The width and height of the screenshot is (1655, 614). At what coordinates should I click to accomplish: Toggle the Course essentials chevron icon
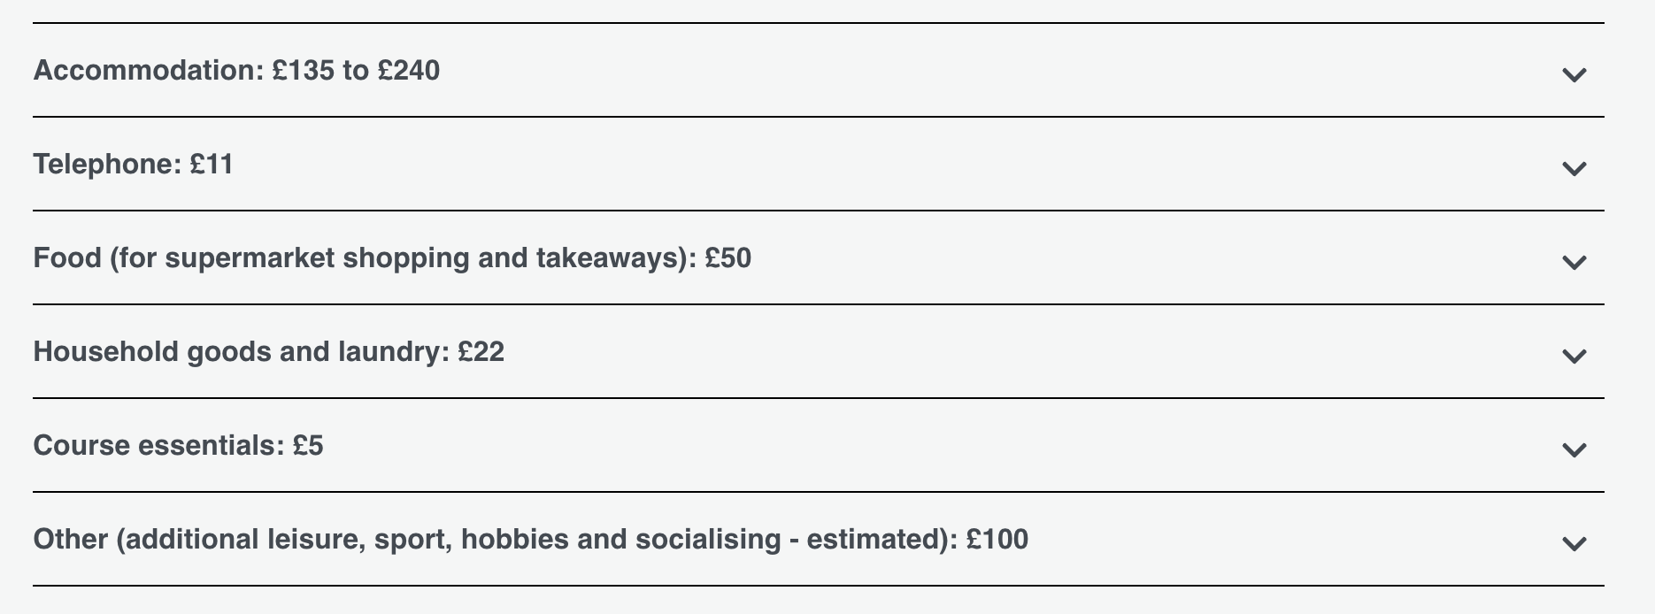[x=1574, y=449]
